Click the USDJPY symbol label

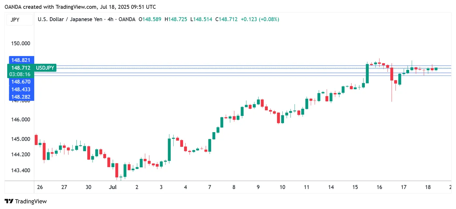(45, 68)
